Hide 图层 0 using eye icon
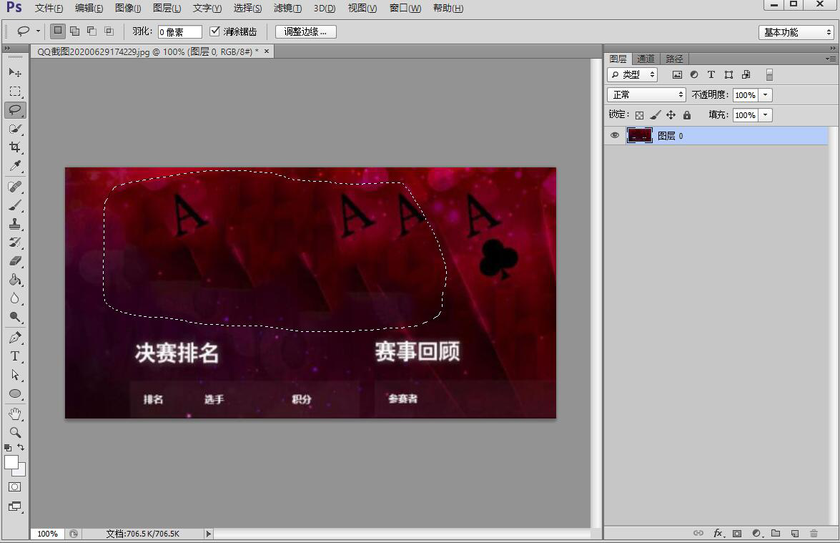Viewport: 840px width, 543px height. coord(615,135)
